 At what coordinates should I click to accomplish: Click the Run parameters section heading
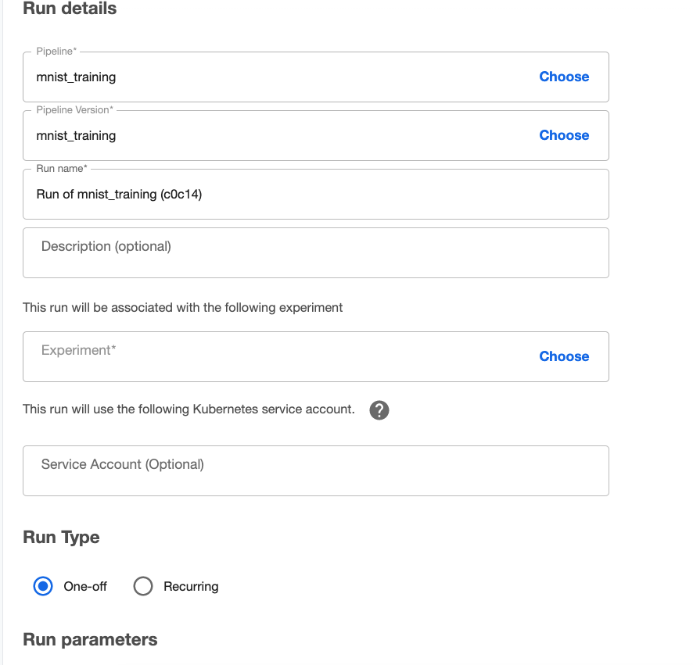[90, 639]
